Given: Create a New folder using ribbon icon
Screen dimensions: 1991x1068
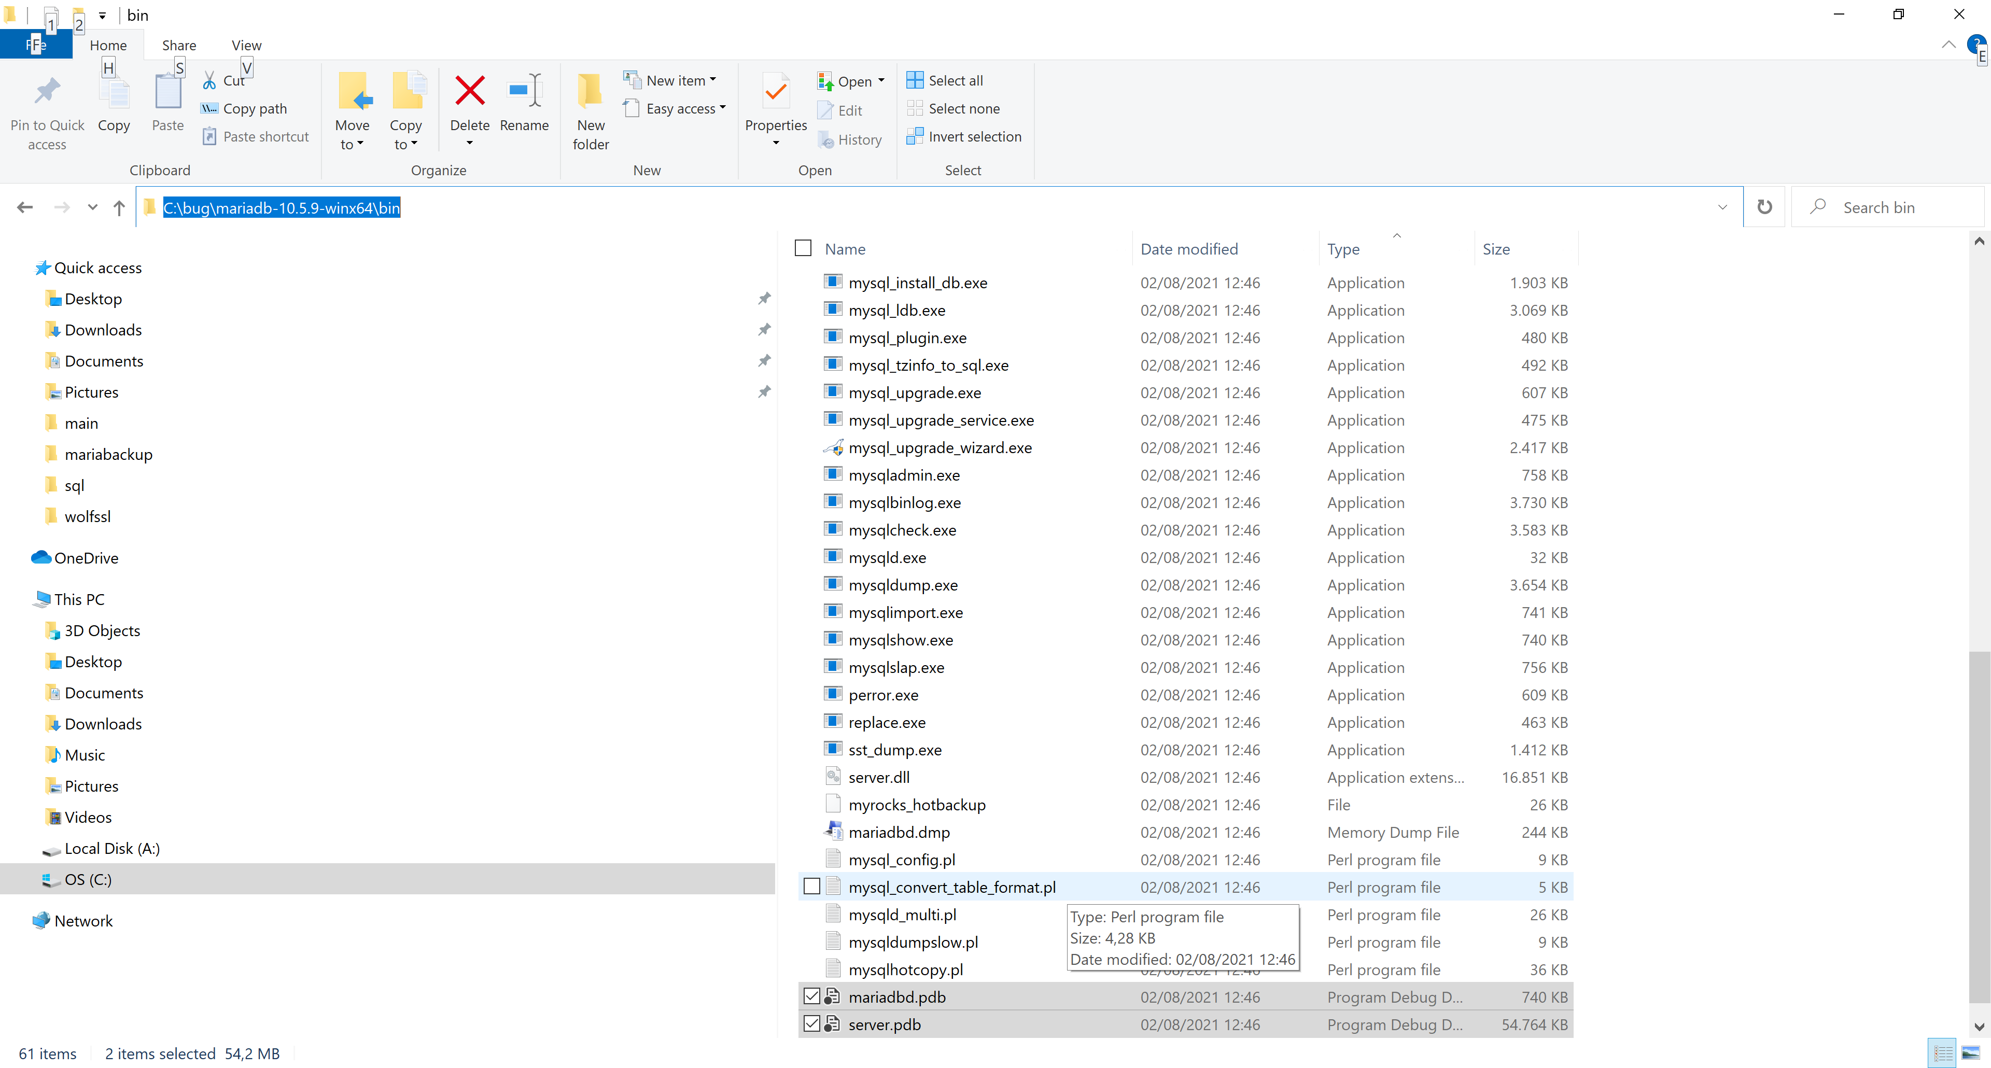Looking at the screenshot, I should click(591, 92).
